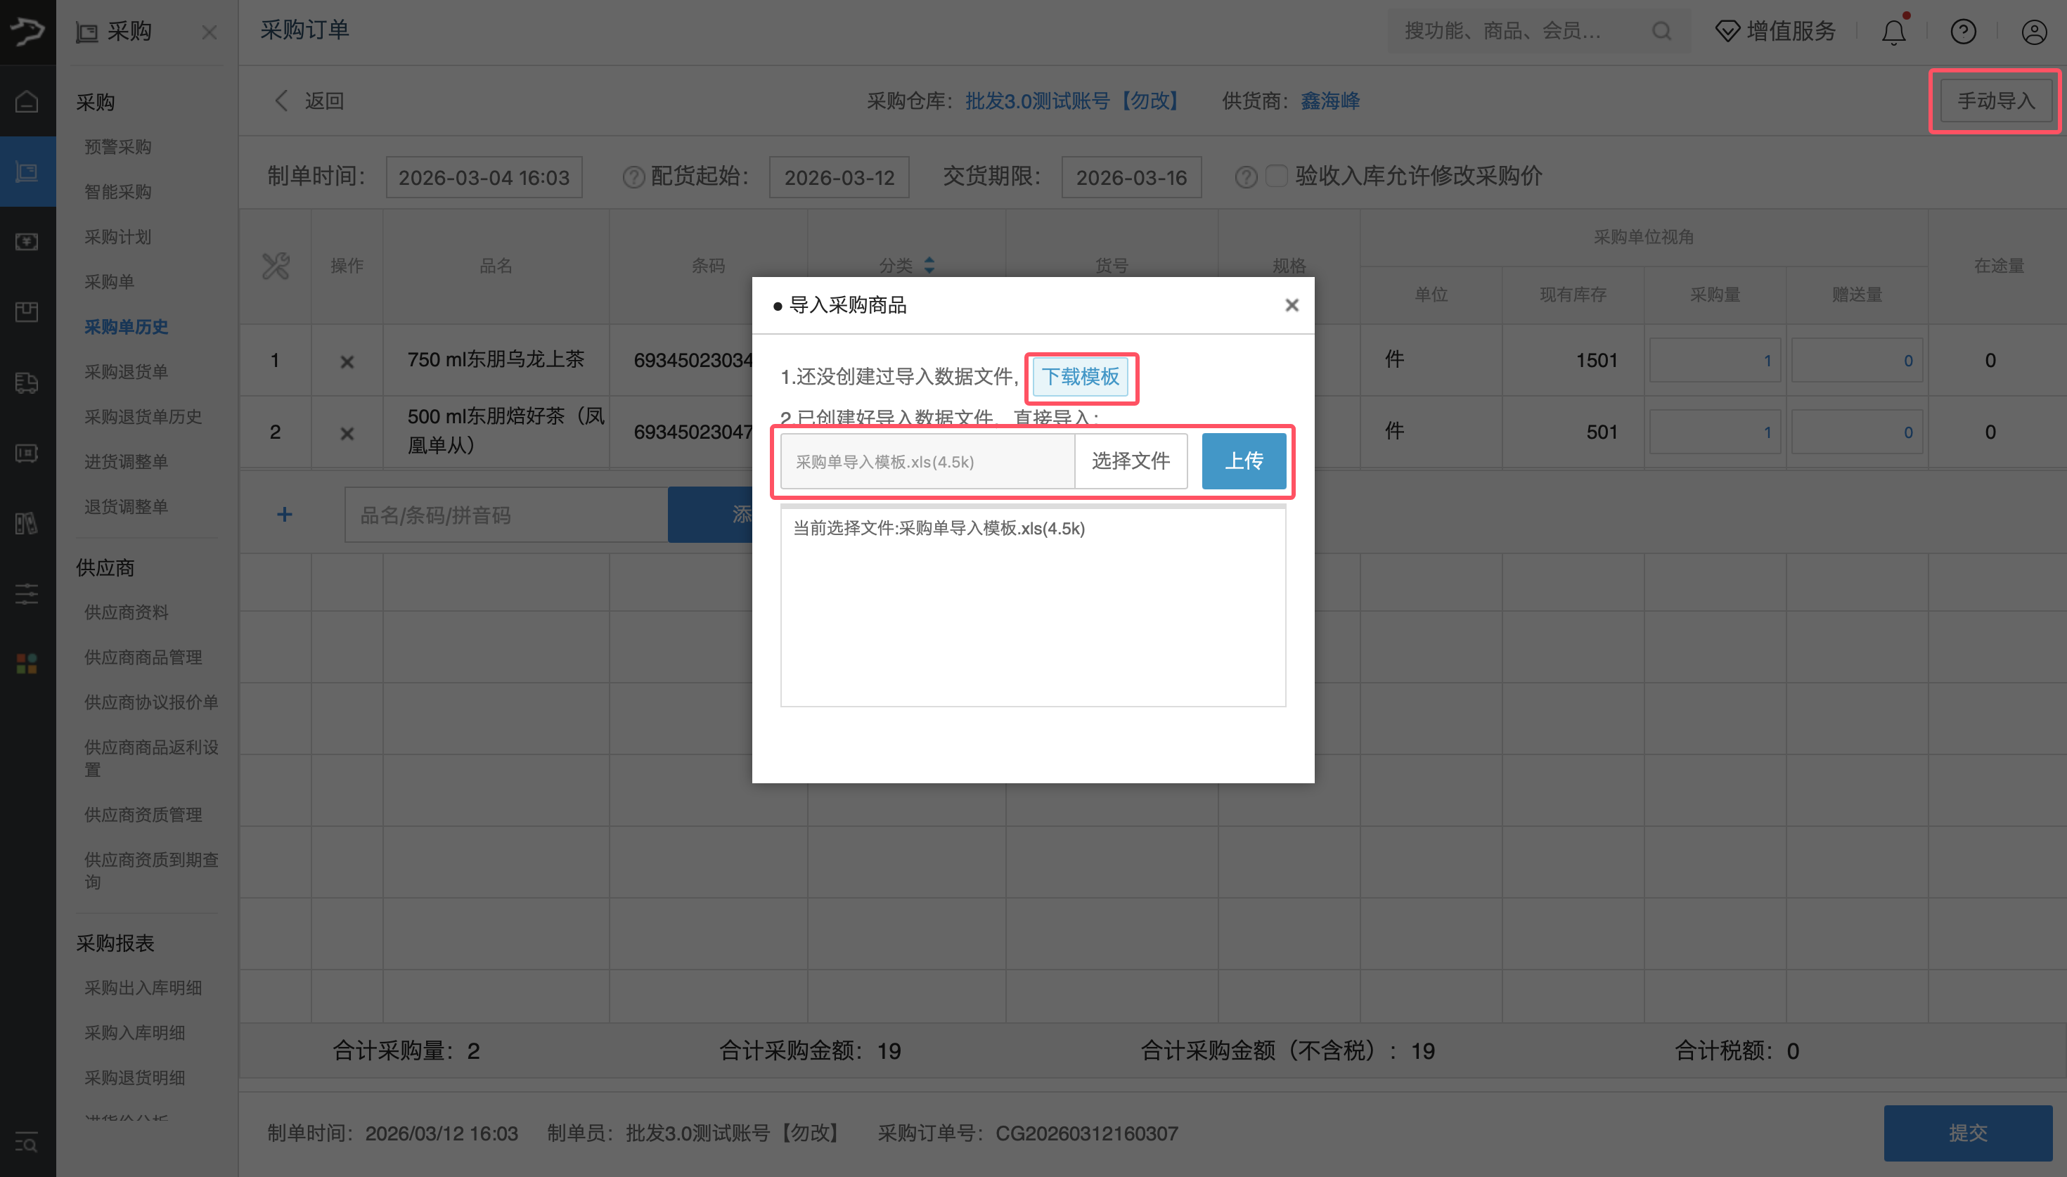Delete row 1 with the X icon
Viewport: 2067px width, 1177px height.
pyautogui.click(x=347, y=361)
